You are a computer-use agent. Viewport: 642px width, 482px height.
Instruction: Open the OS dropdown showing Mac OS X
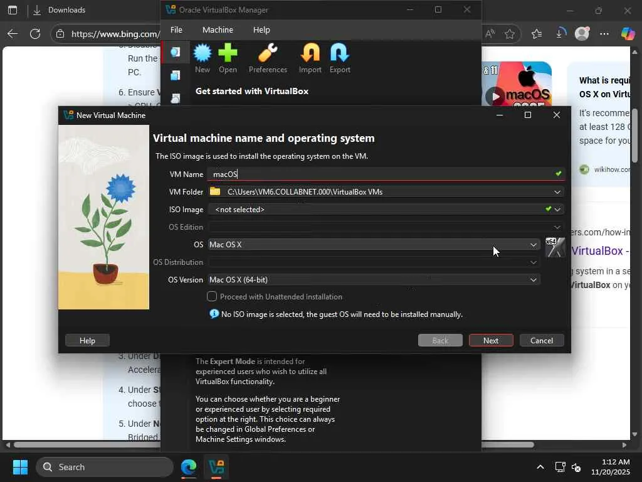374,245
